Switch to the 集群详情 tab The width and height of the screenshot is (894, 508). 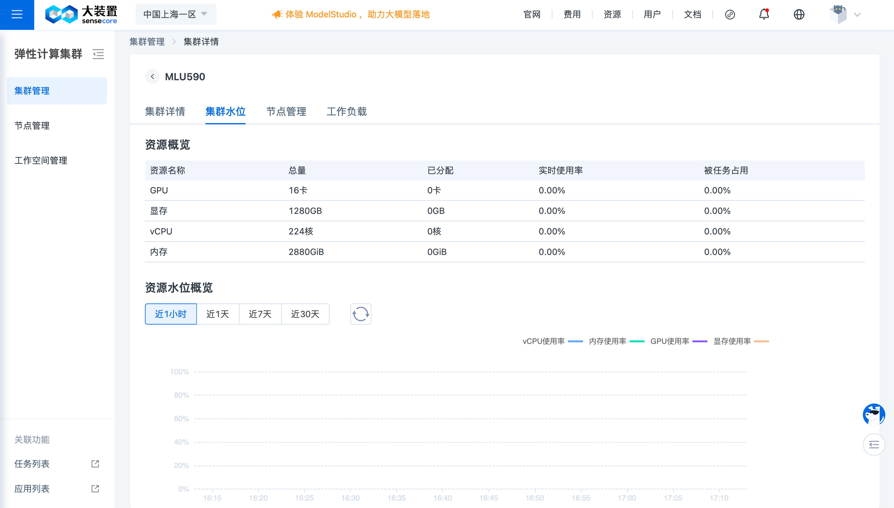pyautogui.click(x=165, y=112)
